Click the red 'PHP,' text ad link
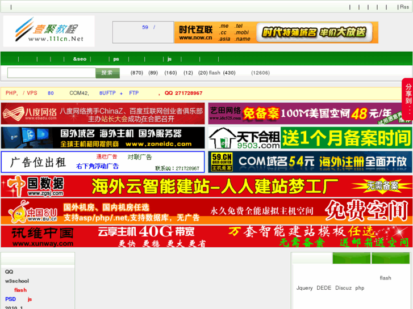 tap(12, 93)
